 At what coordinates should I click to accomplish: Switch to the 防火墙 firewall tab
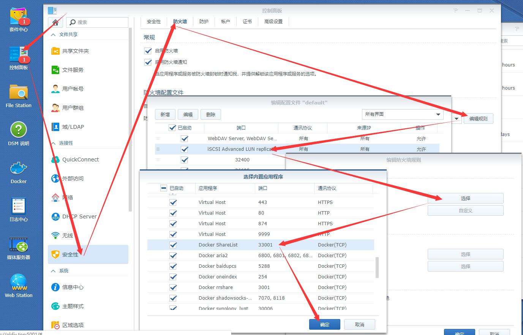pyautogui.click(x=180, y=22)
